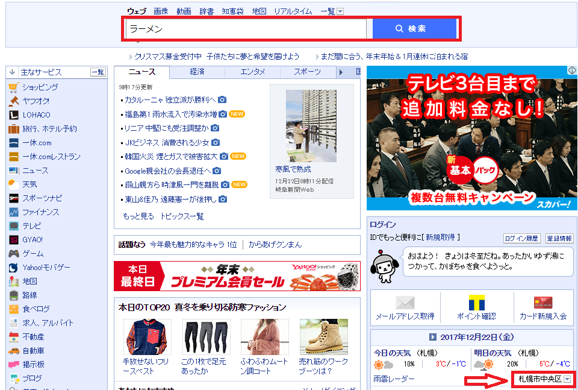Open the ポイント確認 T-point icon
Screen dimensions: 578x390
[x=476, y=303]
